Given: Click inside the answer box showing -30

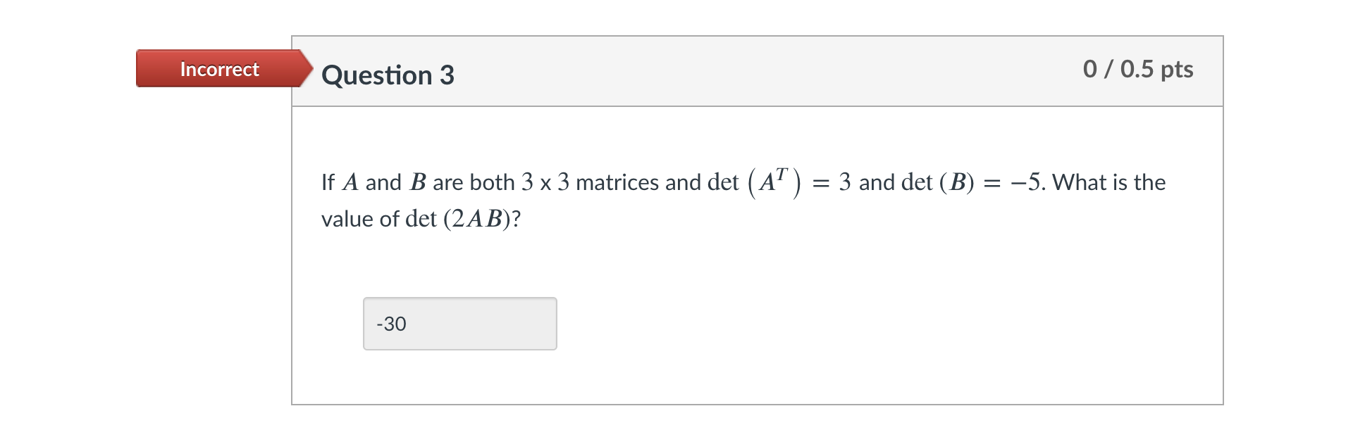Looking at the screenshot, I should point(459,322).
